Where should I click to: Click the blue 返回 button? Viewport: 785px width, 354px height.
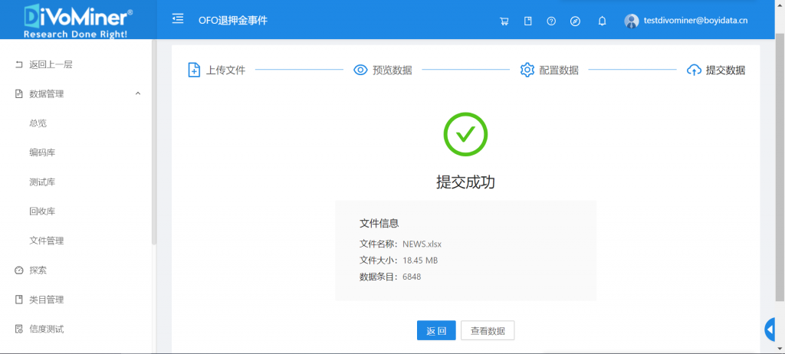coord(436,330)
